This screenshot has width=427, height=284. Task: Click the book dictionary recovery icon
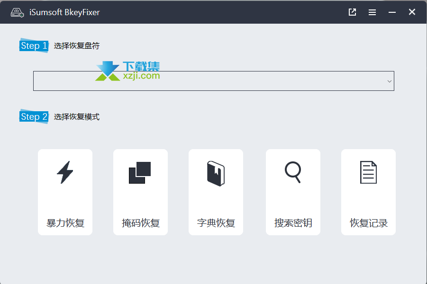pyautogui.click(x=216, y=174)
